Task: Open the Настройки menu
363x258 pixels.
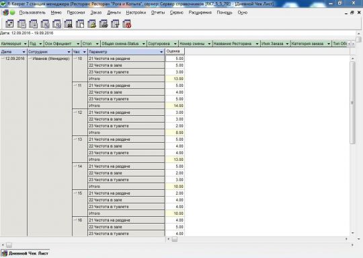Action: tap(136, 13)
